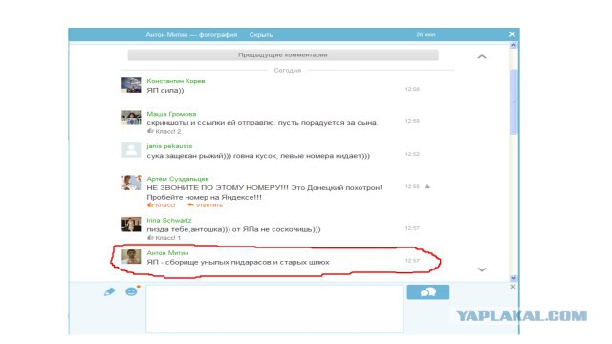Click comment text ЯП сила))
The height and width of the screenshot is (344, 612).
click(x=165, y=91)
